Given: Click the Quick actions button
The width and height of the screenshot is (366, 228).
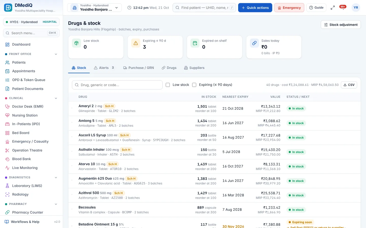Looking at the screenshot, I should (x=255, y=8).
